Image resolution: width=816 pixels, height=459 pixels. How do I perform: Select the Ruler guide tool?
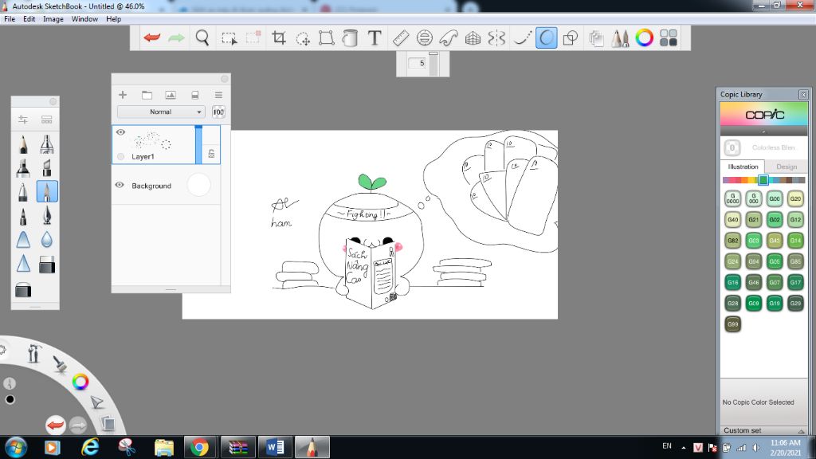[x=401, y=38]
